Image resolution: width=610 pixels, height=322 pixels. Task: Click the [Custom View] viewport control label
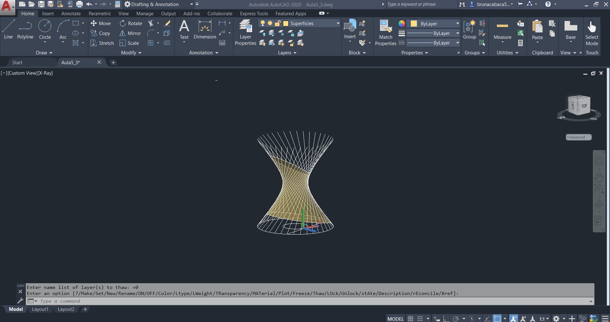coord(22,73)
